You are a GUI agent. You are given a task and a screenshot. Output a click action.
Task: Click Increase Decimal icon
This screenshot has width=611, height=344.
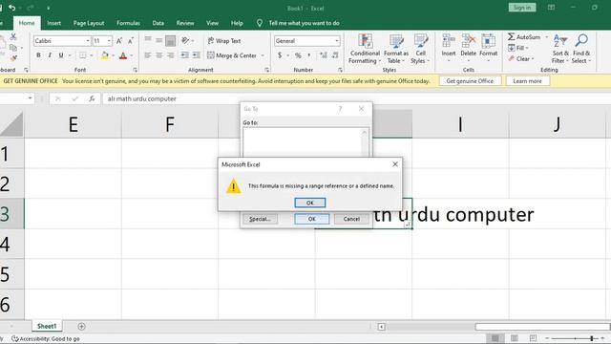[324, 55]
